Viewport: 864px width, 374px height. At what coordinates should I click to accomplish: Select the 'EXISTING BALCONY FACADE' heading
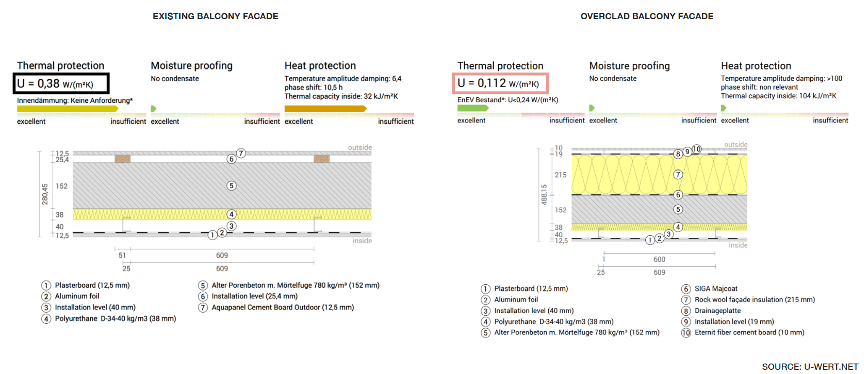215,16
